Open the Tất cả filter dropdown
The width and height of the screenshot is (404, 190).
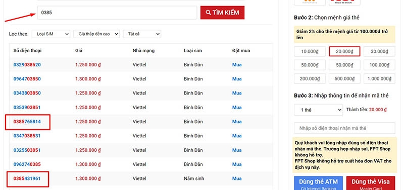pyautogui.click(x=142, y=34)
